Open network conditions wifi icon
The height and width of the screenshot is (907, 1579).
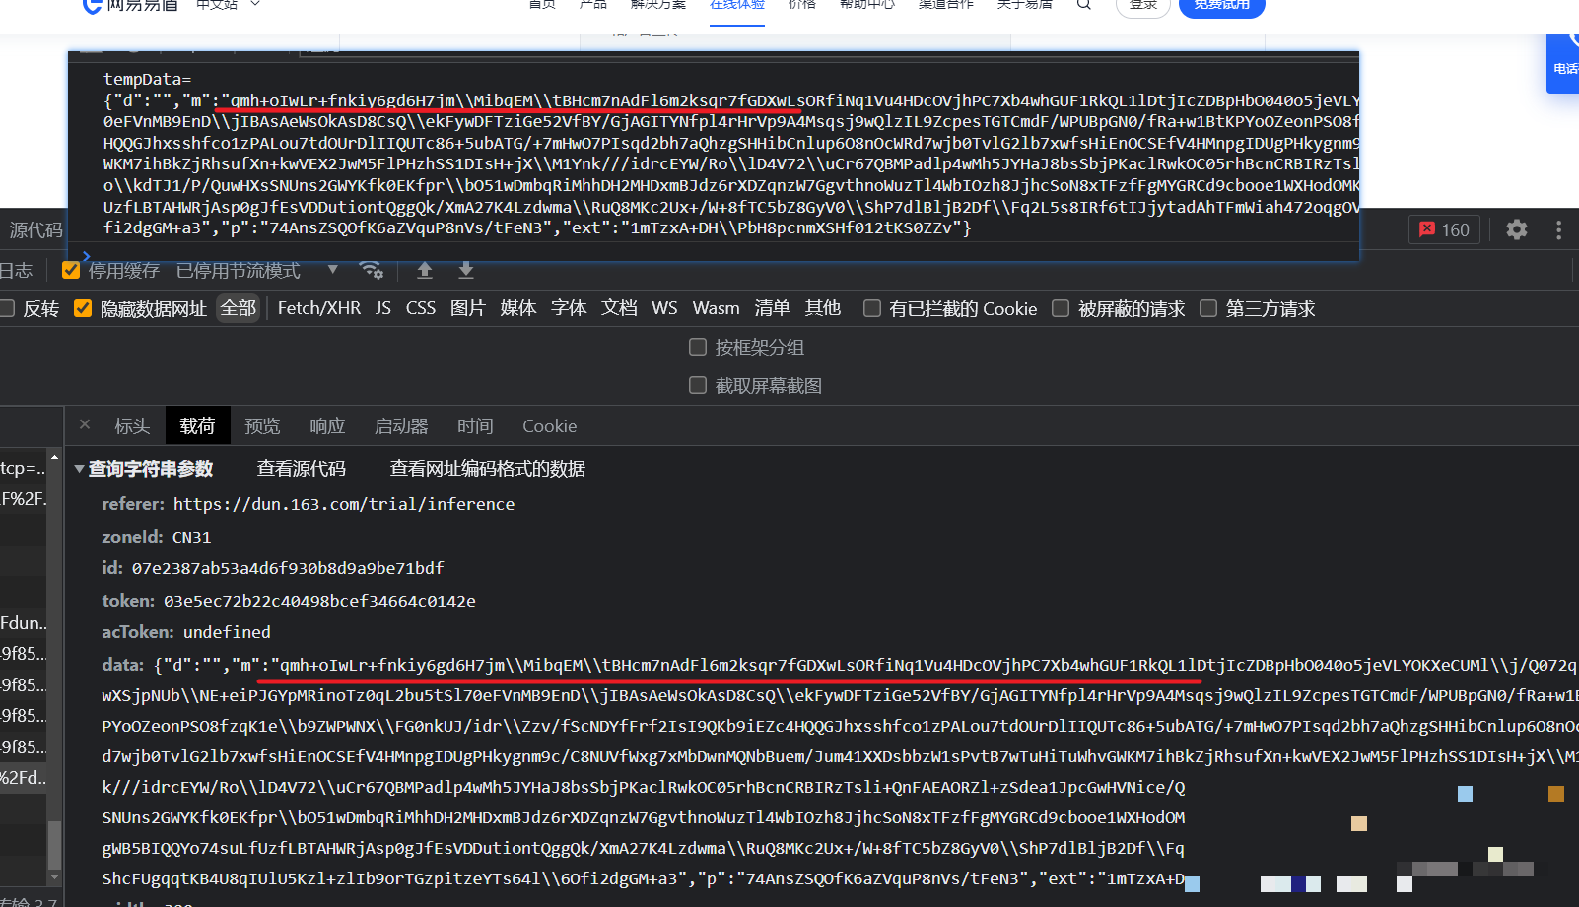(x=371, y=270)
